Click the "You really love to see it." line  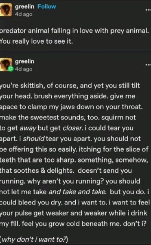36,42
